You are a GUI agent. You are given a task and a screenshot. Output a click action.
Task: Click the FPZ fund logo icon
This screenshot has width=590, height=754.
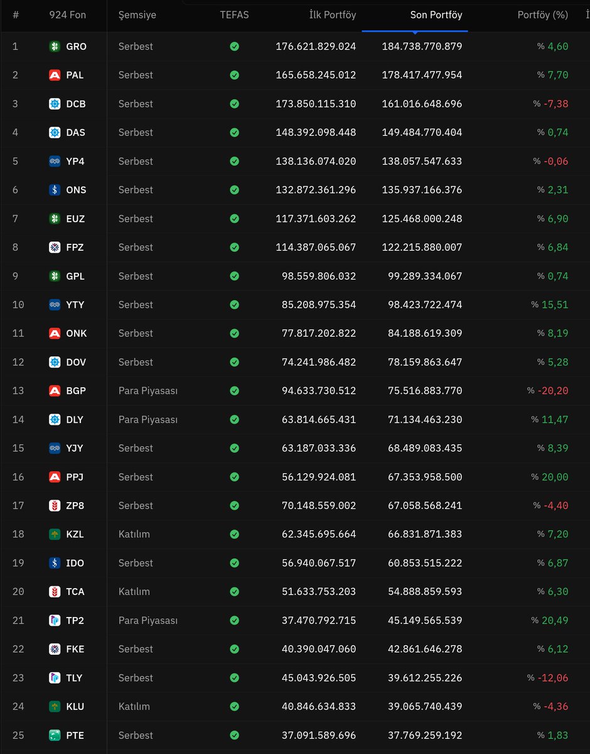click(x=55, y=247)
